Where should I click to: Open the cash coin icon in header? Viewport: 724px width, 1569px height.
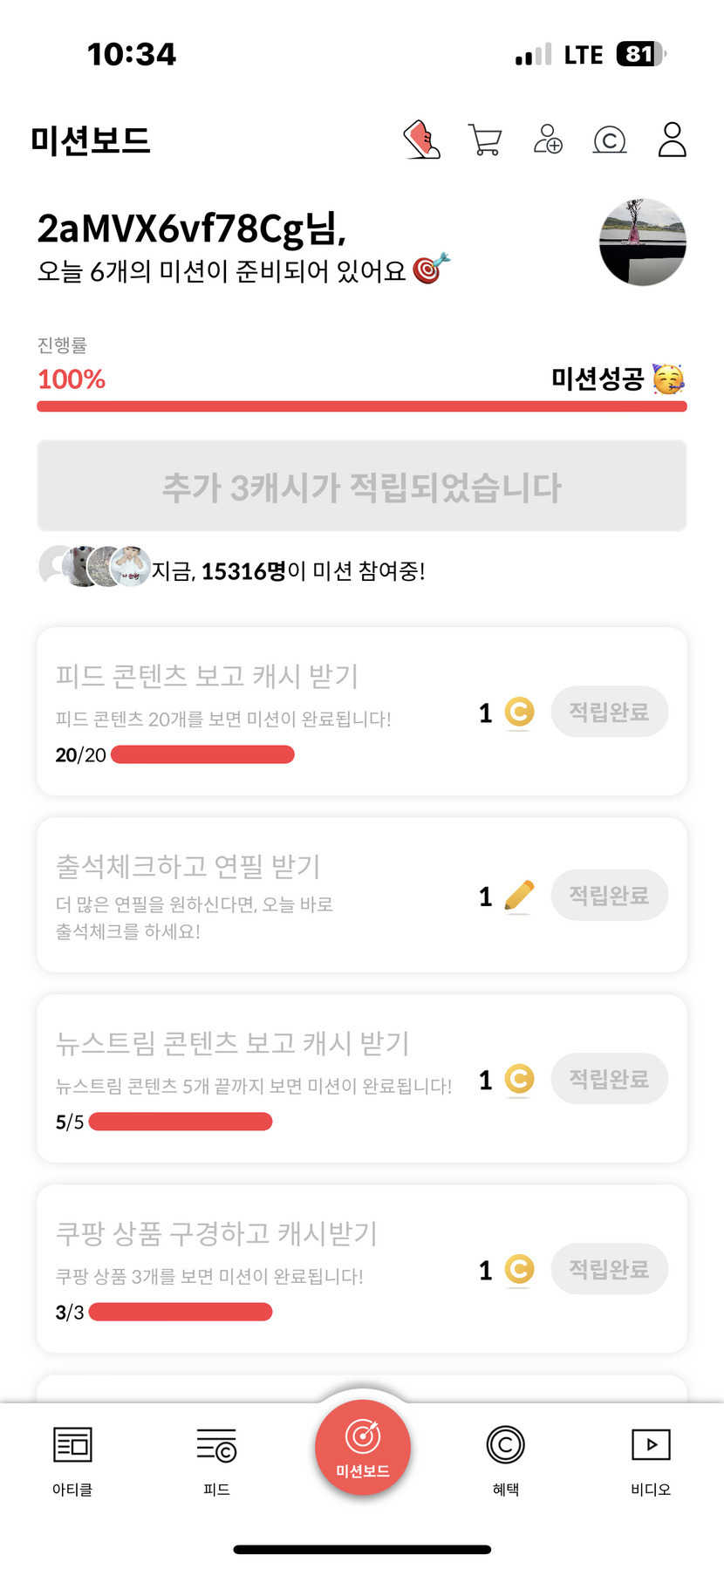pos(610,140)
